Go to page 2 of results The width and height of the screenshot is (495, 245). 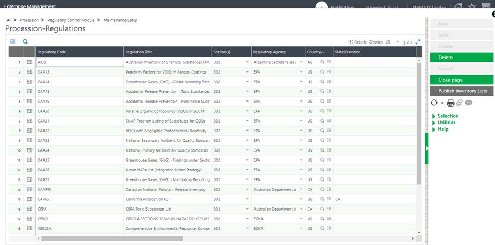[x=407, y=42]
